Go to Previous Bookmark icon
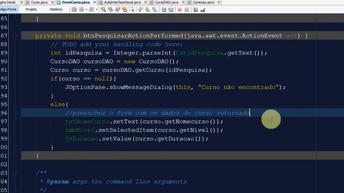 pyautogui.click(x=140, y=10)
